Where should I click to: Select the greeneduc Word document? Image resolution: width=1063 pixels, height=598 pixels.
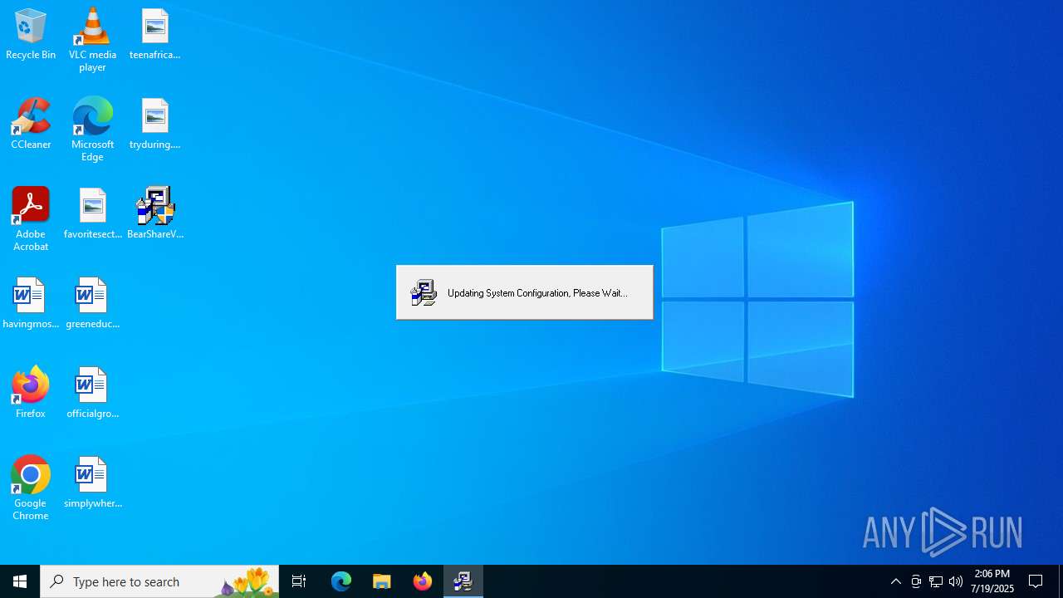click(x=92, y=304)
